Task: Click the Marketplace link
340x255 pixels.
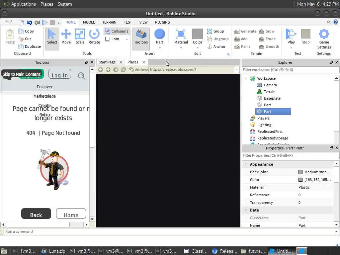Action: click(44, 96)
